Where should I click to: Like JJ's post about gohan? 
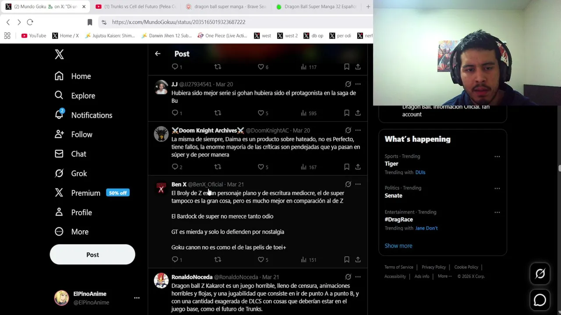point(263,113)
